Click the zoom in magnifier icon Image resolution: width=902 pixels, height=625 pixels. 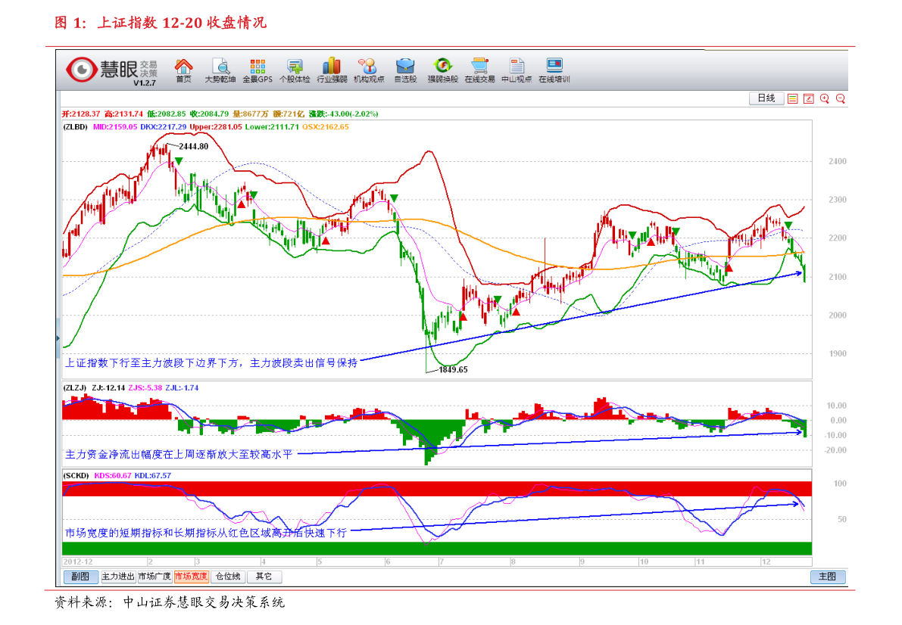click(824, 98)
